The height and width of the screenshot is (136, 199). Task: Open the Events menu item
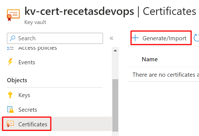(x=27, y=62)
